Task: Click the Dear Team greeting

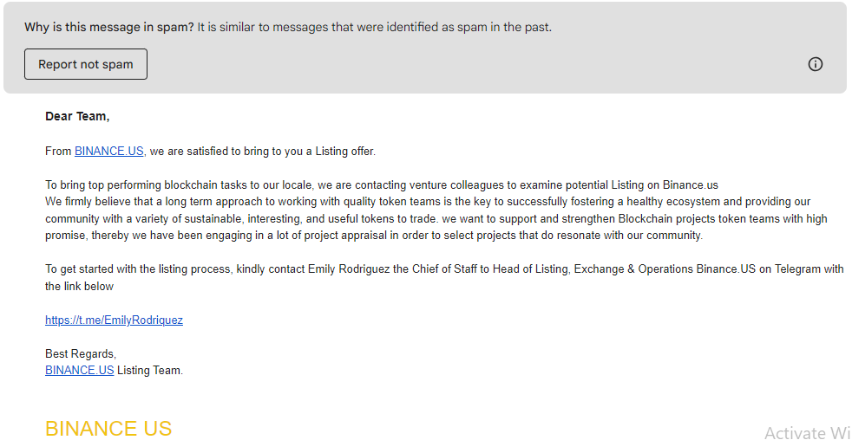Action: 77,116
